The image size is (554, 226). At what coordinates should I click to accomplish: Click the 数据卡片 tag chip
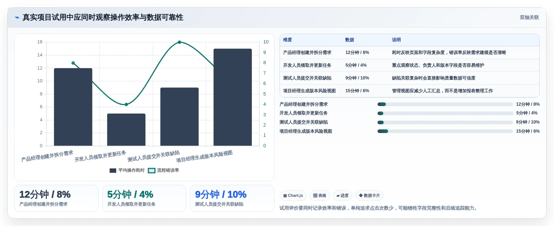tap(369, 195)
